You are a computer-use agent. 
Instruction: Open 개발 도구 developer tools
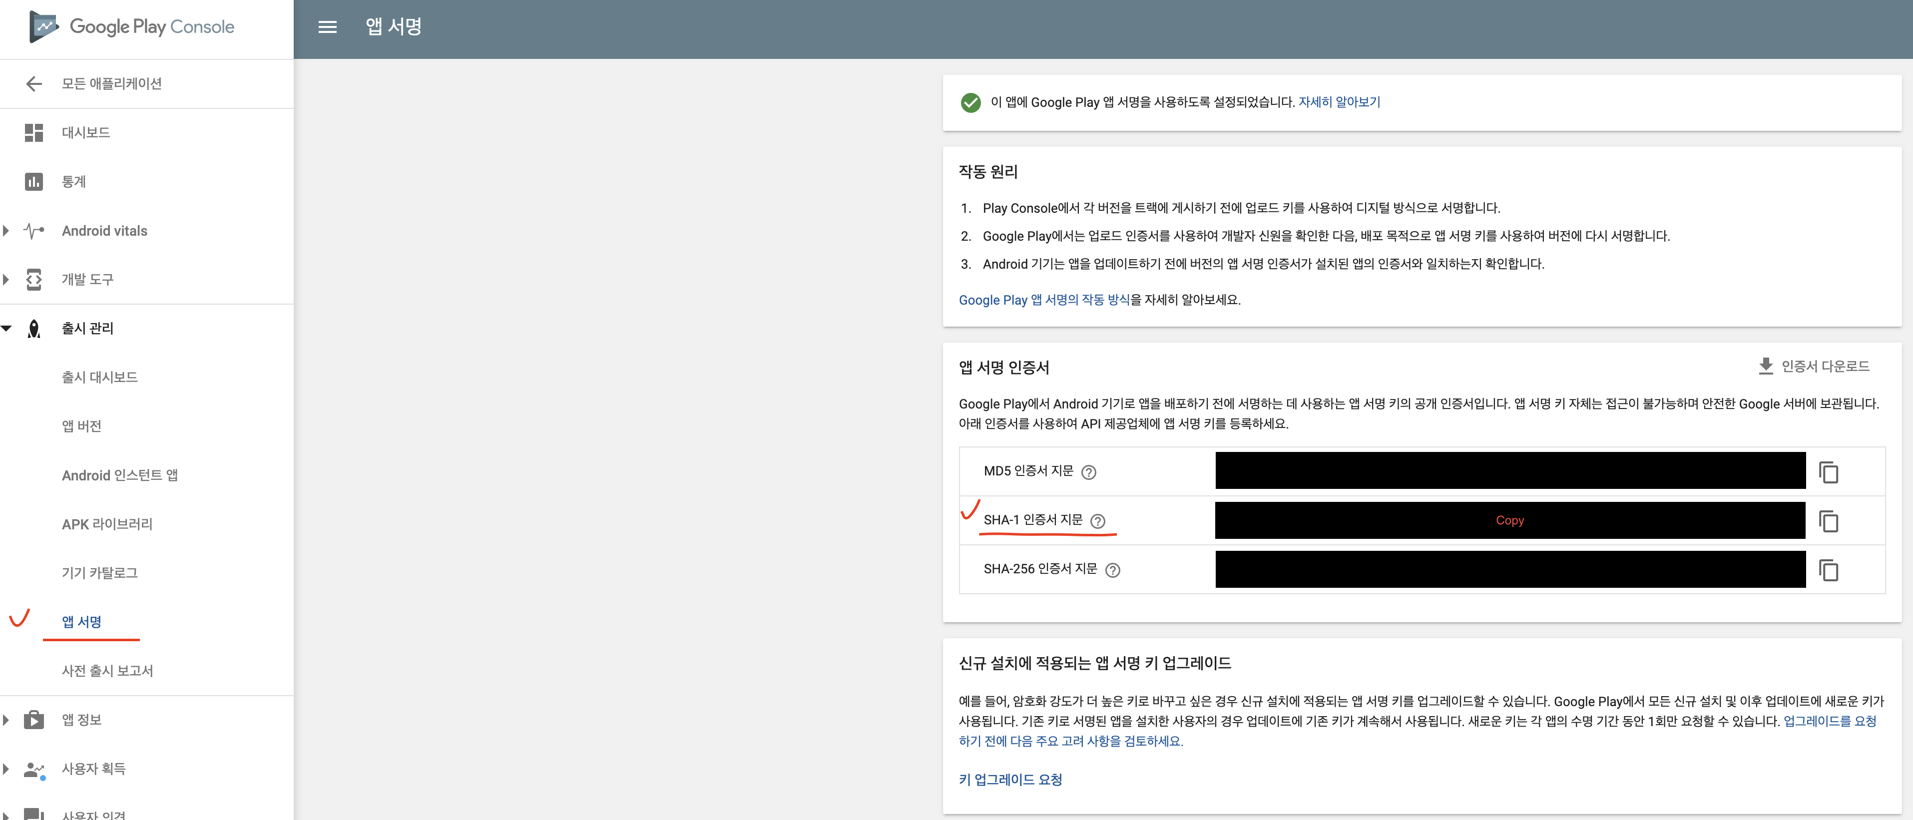coord(87,279)
